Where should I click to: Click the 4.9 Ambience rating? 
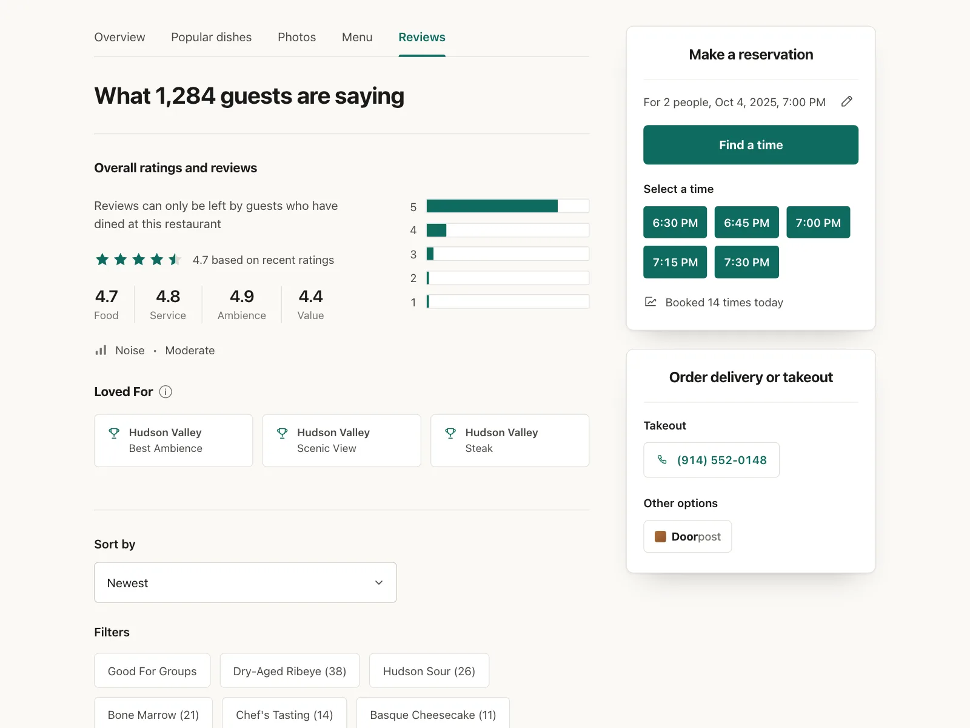pos(242,305)
